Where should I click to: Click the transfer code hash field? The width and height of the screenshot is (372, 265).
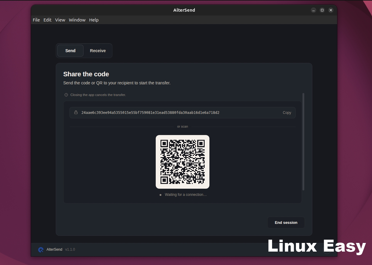[183, 113]
